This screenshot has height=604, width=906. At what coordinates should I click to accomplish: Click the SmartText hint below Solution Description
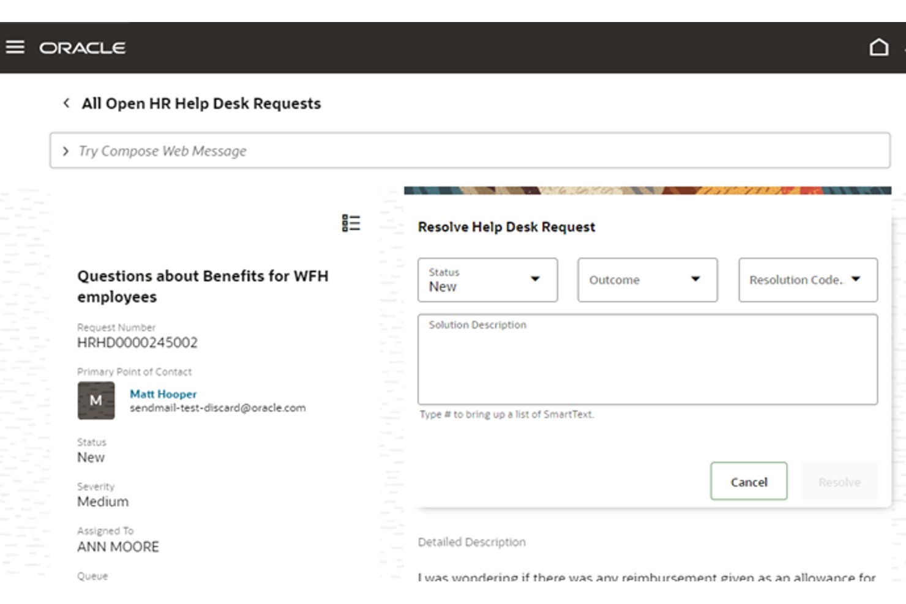[x=507, y=414]
